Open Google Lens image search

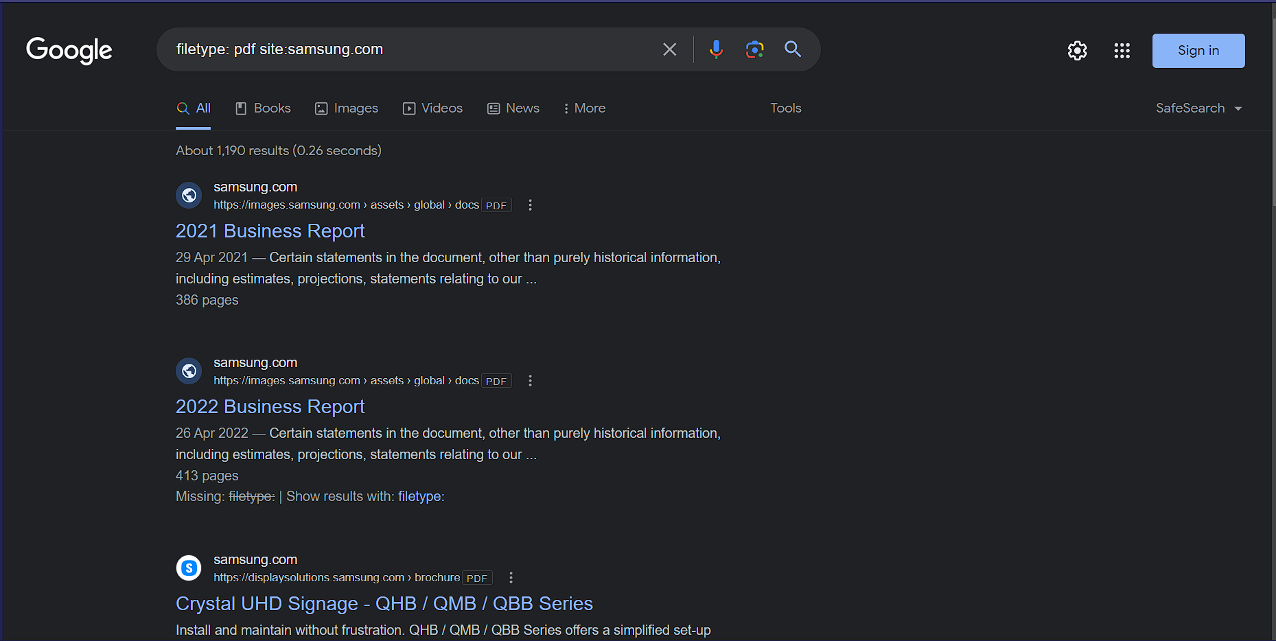click(754, 49)
